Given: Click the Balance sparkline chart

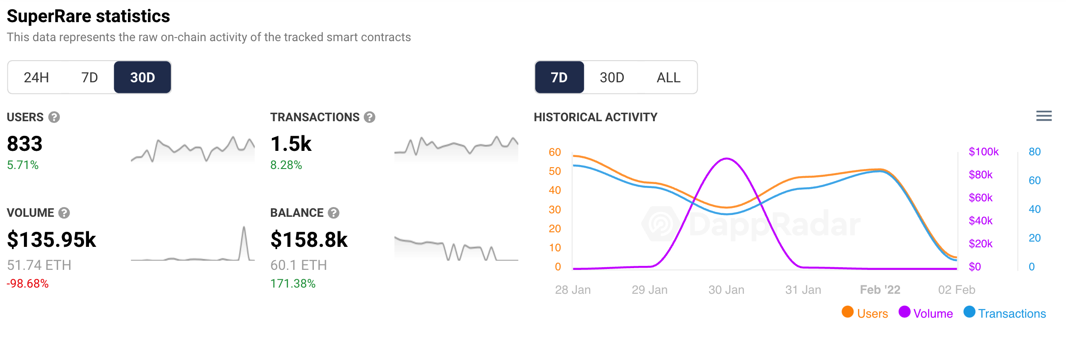Looking at the screenshot, I should click(456, 248).
